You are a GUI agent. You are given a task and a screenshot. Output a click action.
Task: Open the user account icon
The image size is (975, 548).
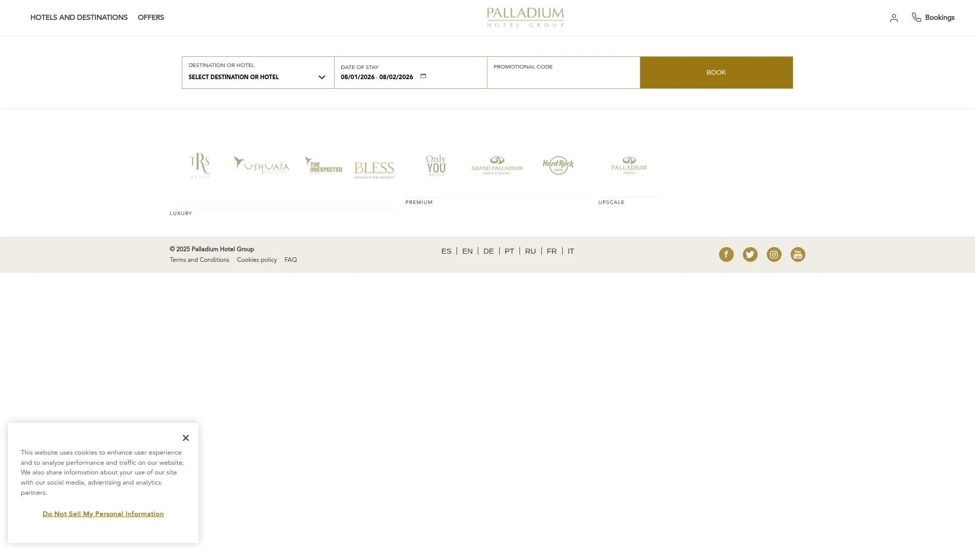tap(894, 18)
